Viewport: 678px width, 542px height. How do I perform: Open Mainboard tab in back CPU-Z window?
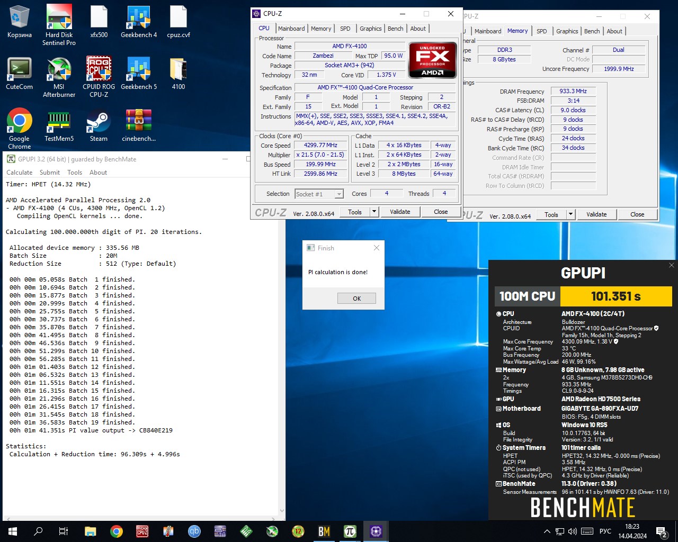coord(488,31)
